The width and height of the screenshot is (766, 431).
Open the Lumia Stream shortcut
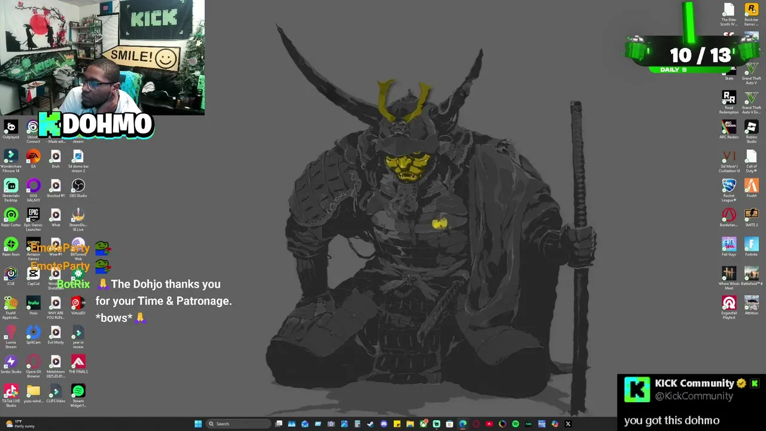(11, 337)
